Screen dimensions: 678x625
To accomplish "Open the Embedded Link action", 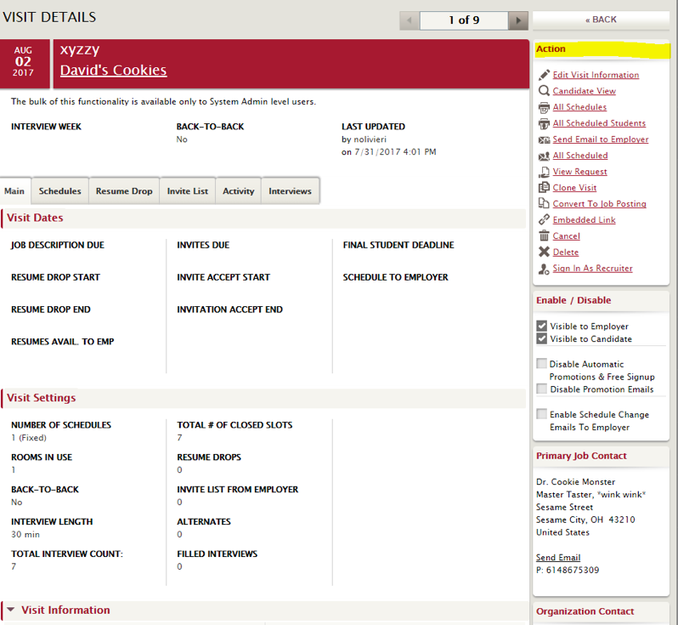I will [584, 220].
